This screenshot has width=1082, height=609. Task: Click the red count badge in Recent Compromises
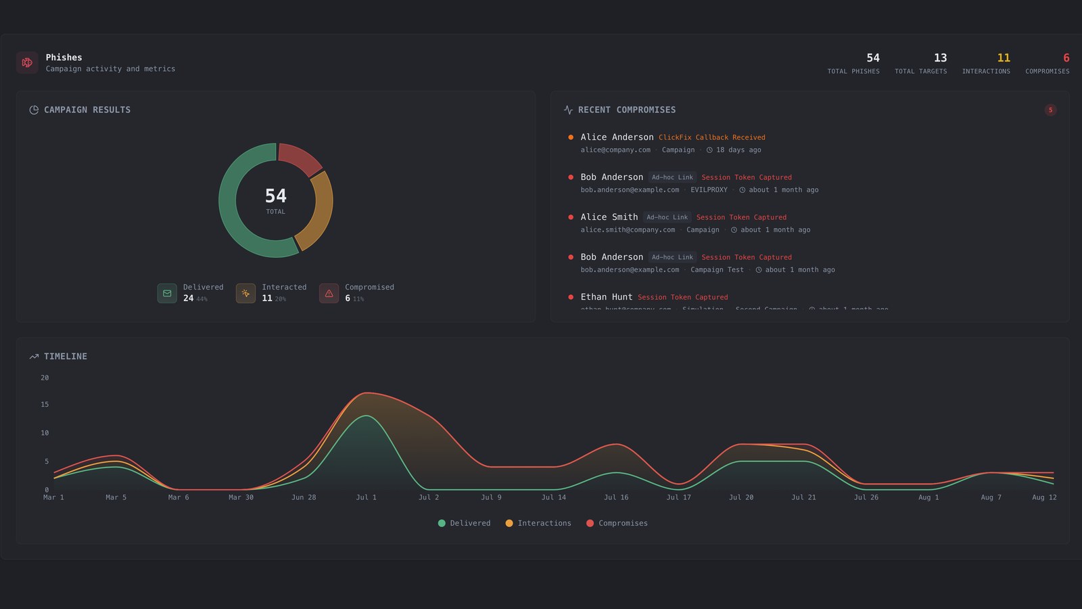pyautogui.click(x=1050, y=110)
